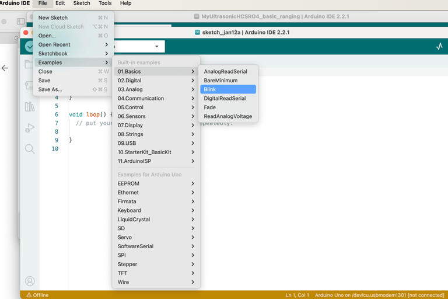Expand the Stepper library examples
Image resolution: width=448 pixels, height=299 pixels.
coord(156,264)
